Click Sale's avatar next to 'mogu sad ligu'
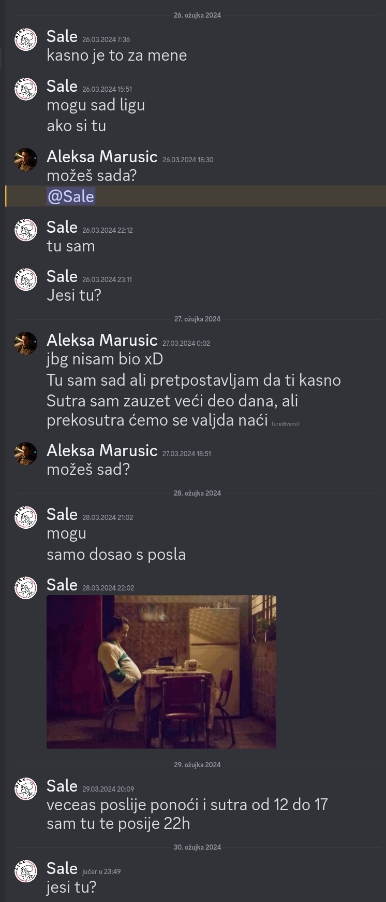Viewport: 386px width, 902px height. point(26,89)
